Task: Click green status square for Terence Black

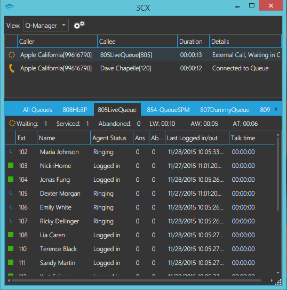Action: tap(11, 248)
